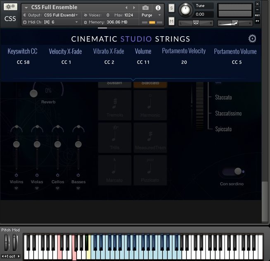Screen dimensions: 270x261
Task: Choose Staccato in the short-note list
Action: 223,98
